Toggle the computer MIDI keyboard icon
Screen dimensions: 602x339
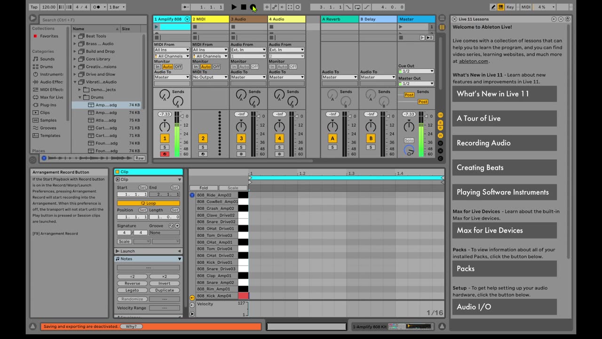(501, 7)
